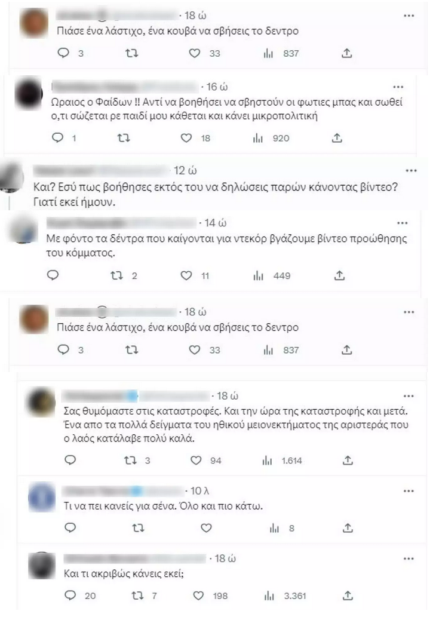Share the Φαίδων reply with 920 views

point(337,138)
